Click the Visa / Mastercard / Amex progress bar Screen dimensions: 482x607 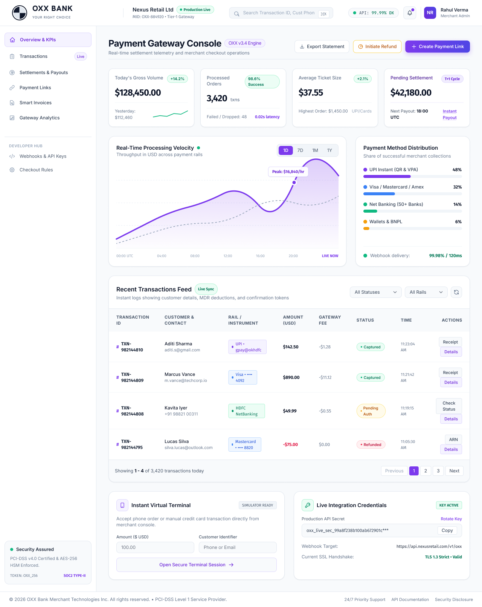click(x=412, y=194)
